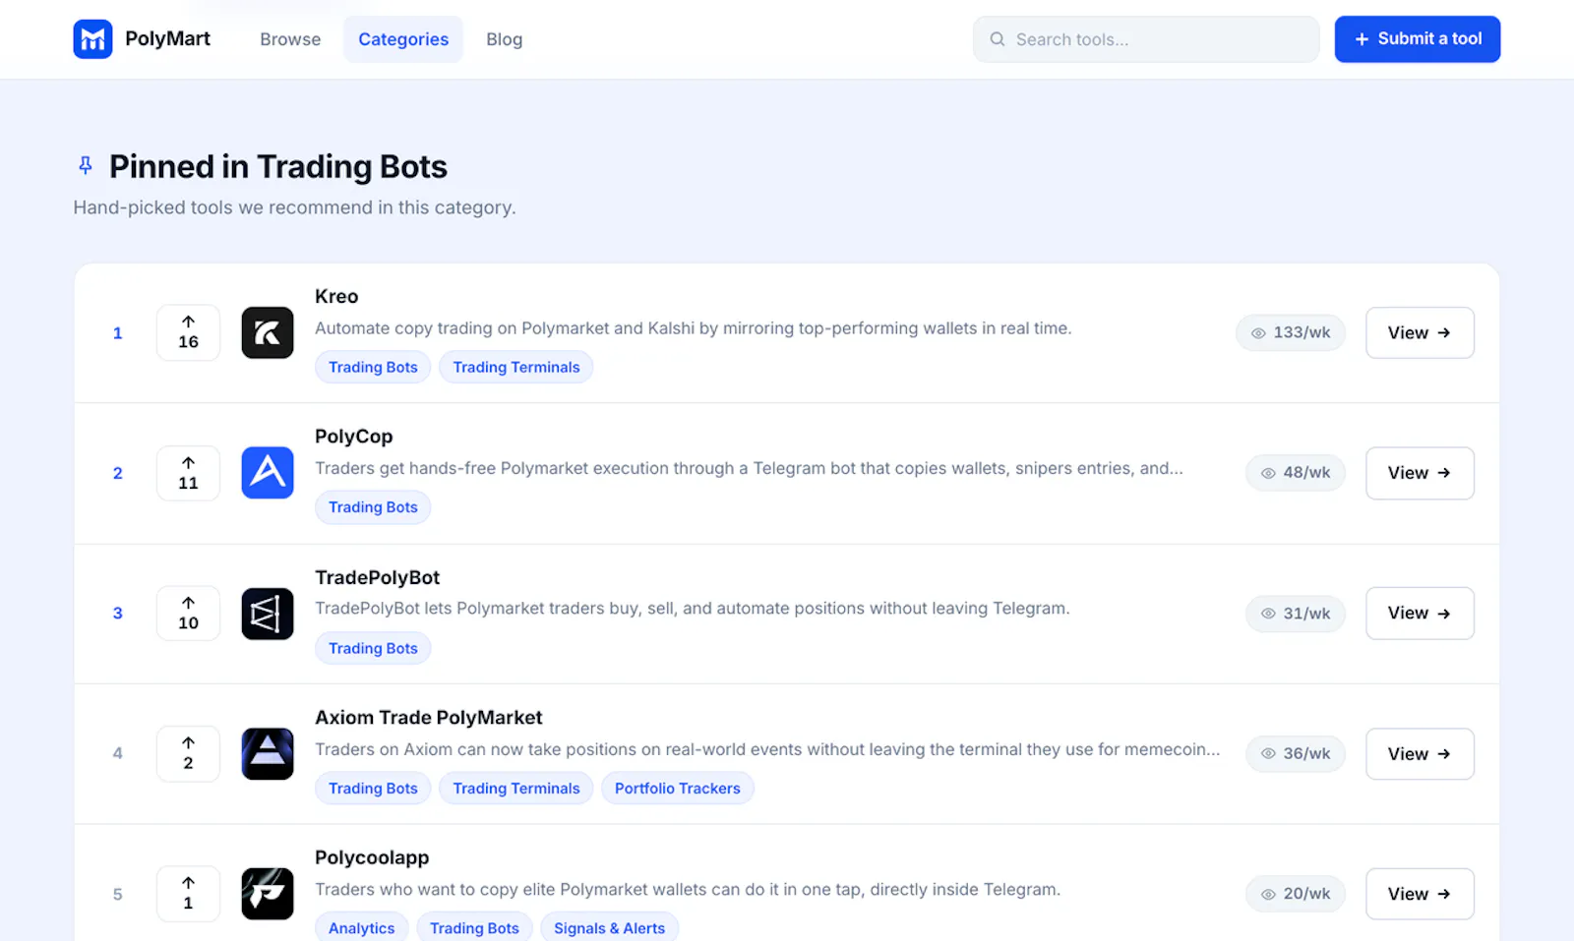Go to the Browse page
Image resolution: width=1574 pixels, height=941 pixels.
pyautogui.click(x=290, y=39)
